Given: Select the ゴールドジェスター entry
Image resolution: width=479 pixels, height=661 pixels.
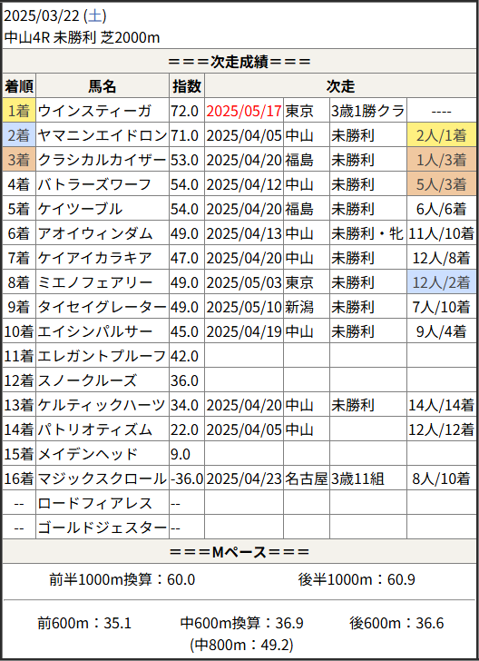Looking at the screenshot, I should [103, 528].
